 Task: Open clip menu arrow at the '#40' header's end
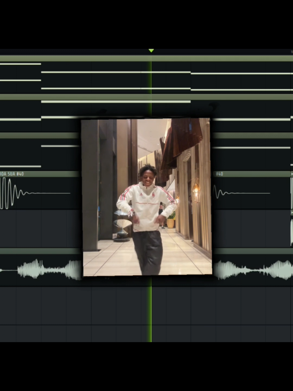292,174
